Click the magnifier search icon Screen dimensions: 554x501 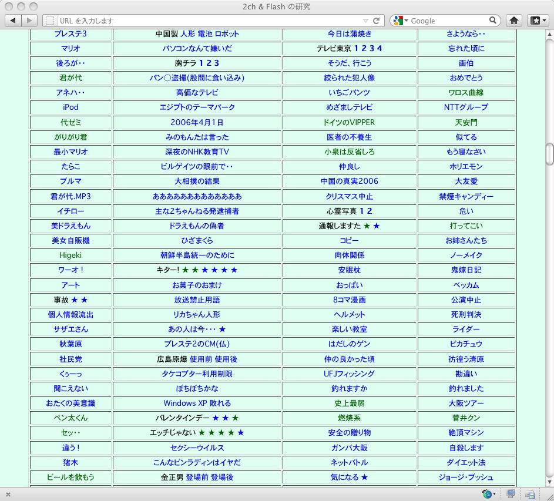(492, 20)
